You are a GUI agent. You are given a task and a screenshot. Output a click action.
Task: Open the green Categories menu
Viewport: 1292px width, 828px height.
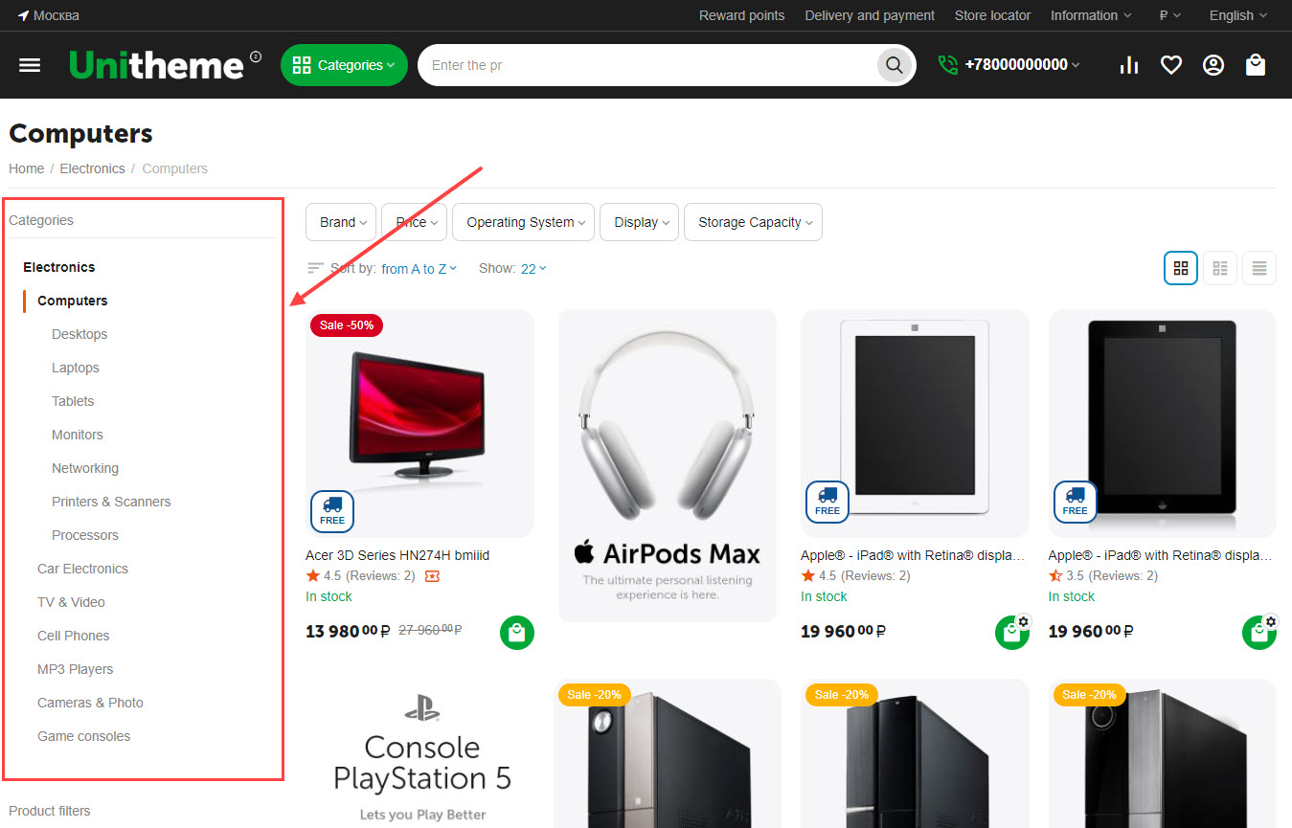pos(344,65)
